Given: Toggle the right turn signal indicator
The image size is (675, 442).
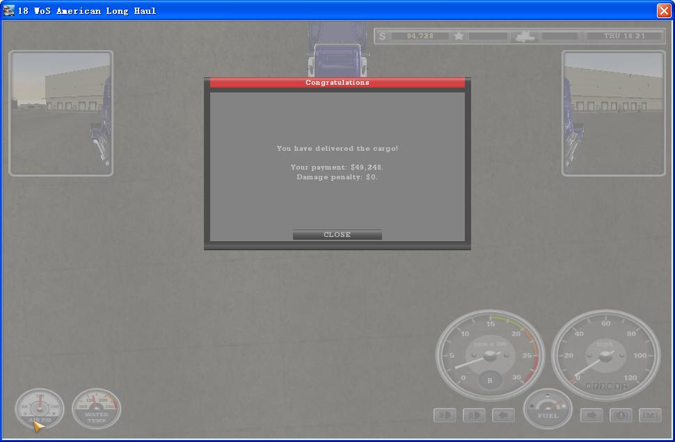Looking at the screenshot, I should point(591,416).
